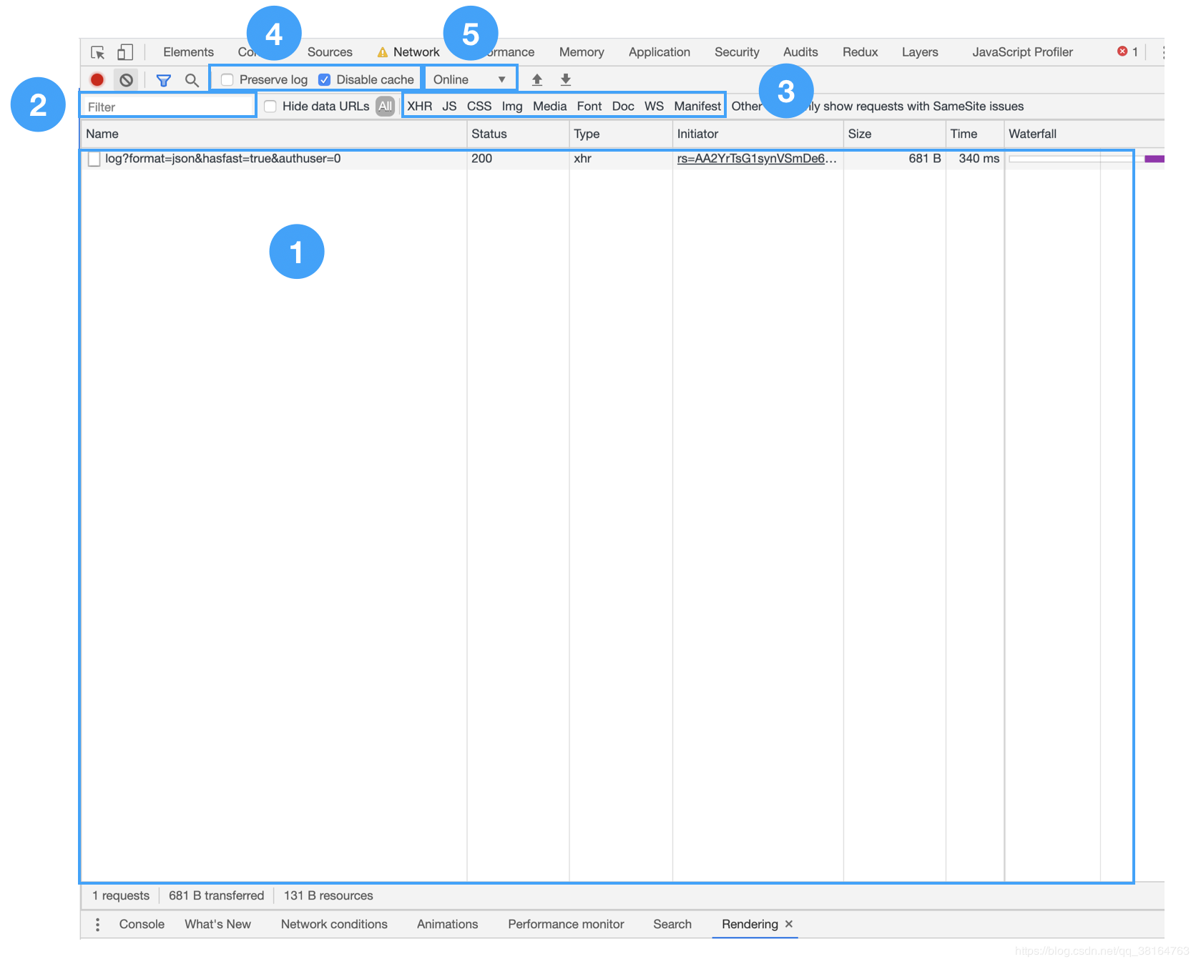Select the log?format=json request row

[607, 159]
